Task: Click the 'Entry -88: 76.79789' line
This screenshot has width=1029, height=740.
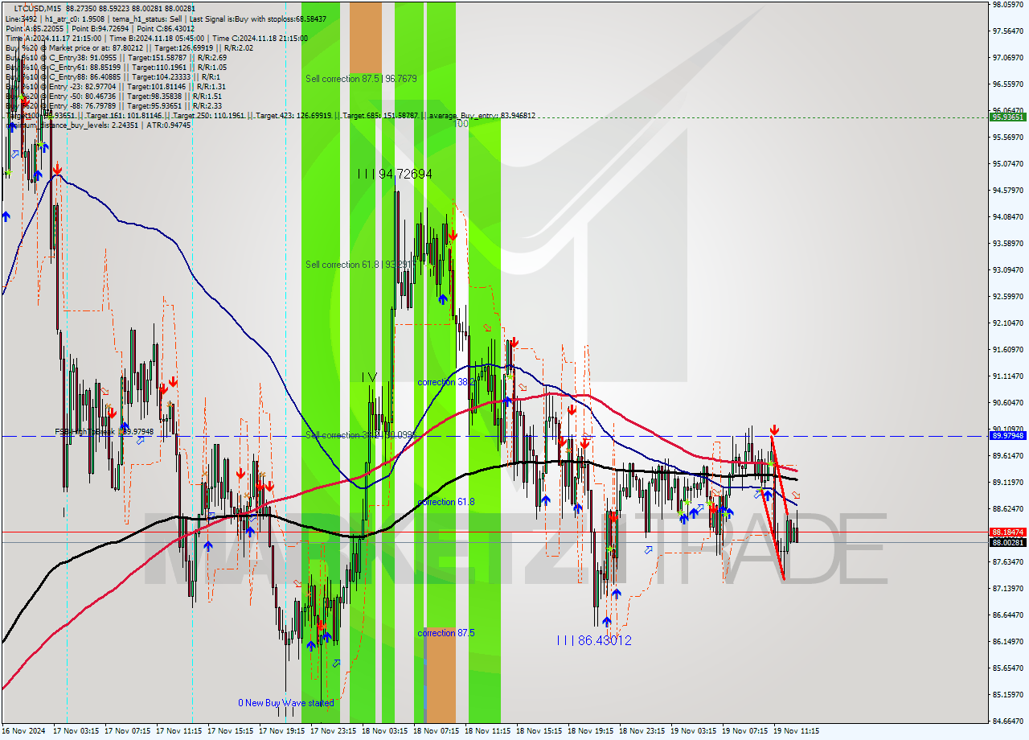Action: 114,105
